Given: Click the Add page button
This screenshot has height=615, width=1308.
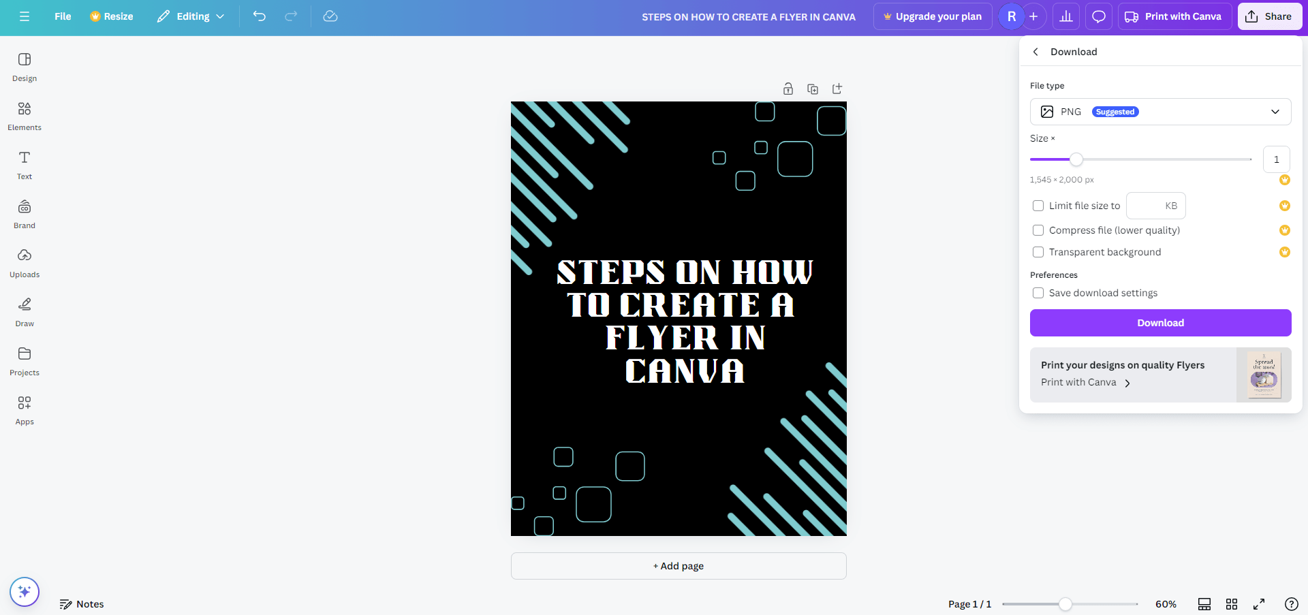Looking at the screenshot, I should [679, 565].
